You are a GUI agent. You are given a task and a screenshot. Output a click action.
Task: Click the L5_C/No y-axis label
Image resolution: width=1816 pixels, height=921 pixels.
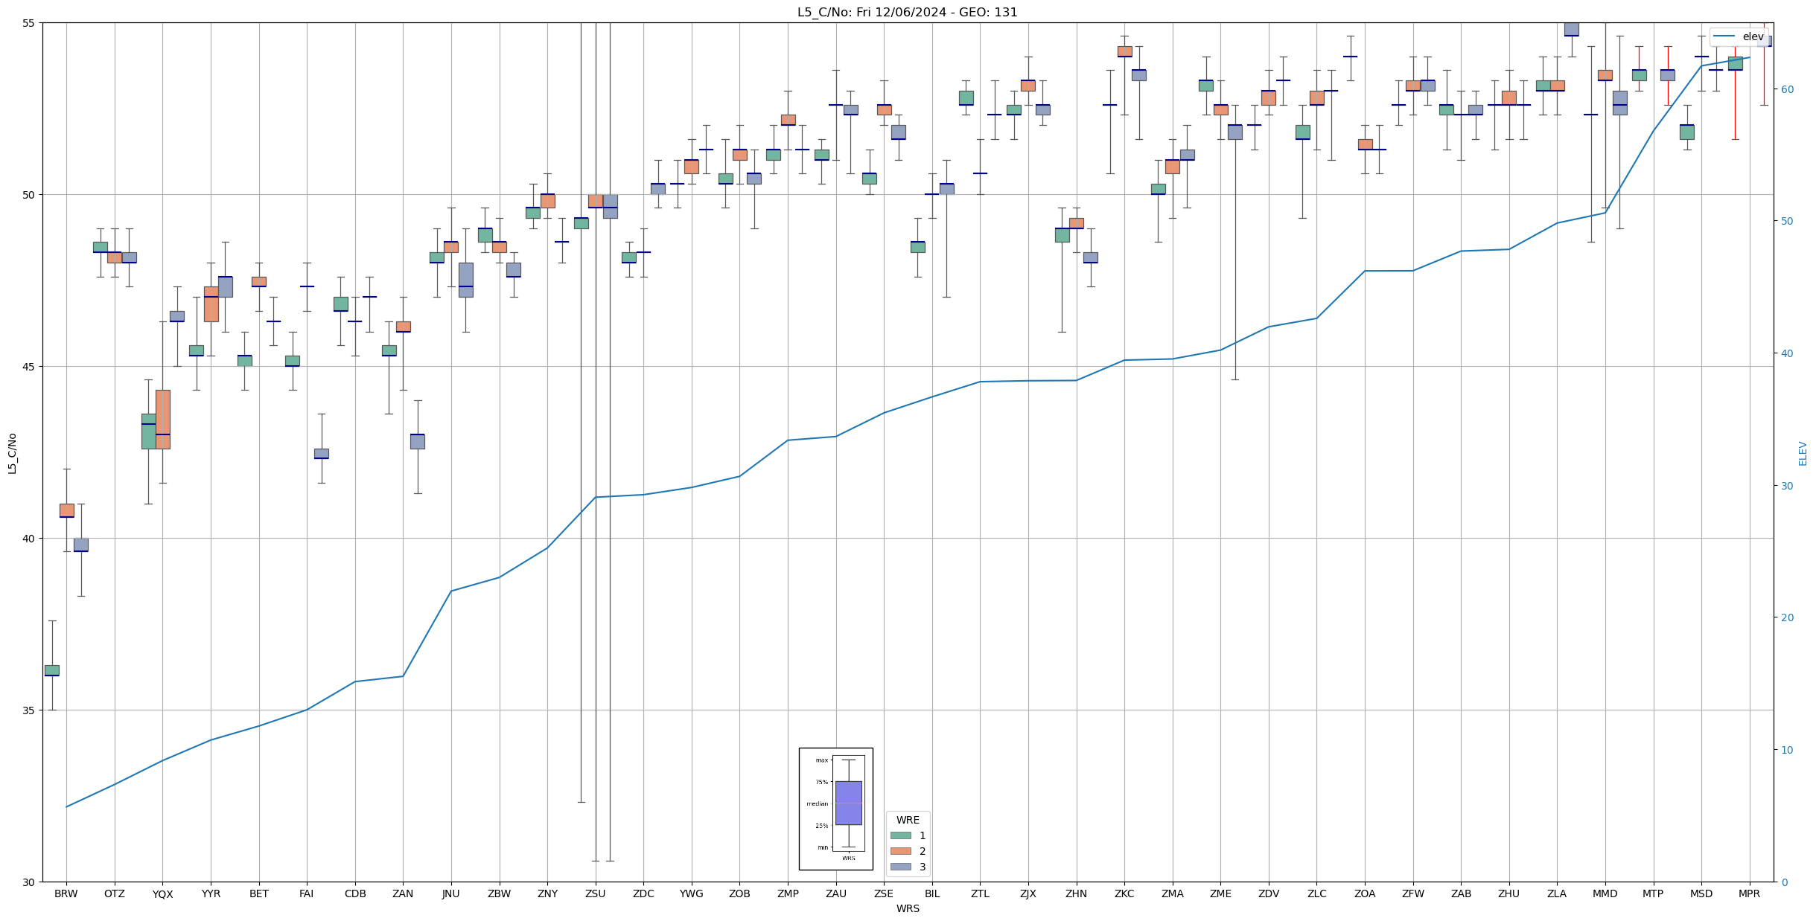[x=12, y=453]
